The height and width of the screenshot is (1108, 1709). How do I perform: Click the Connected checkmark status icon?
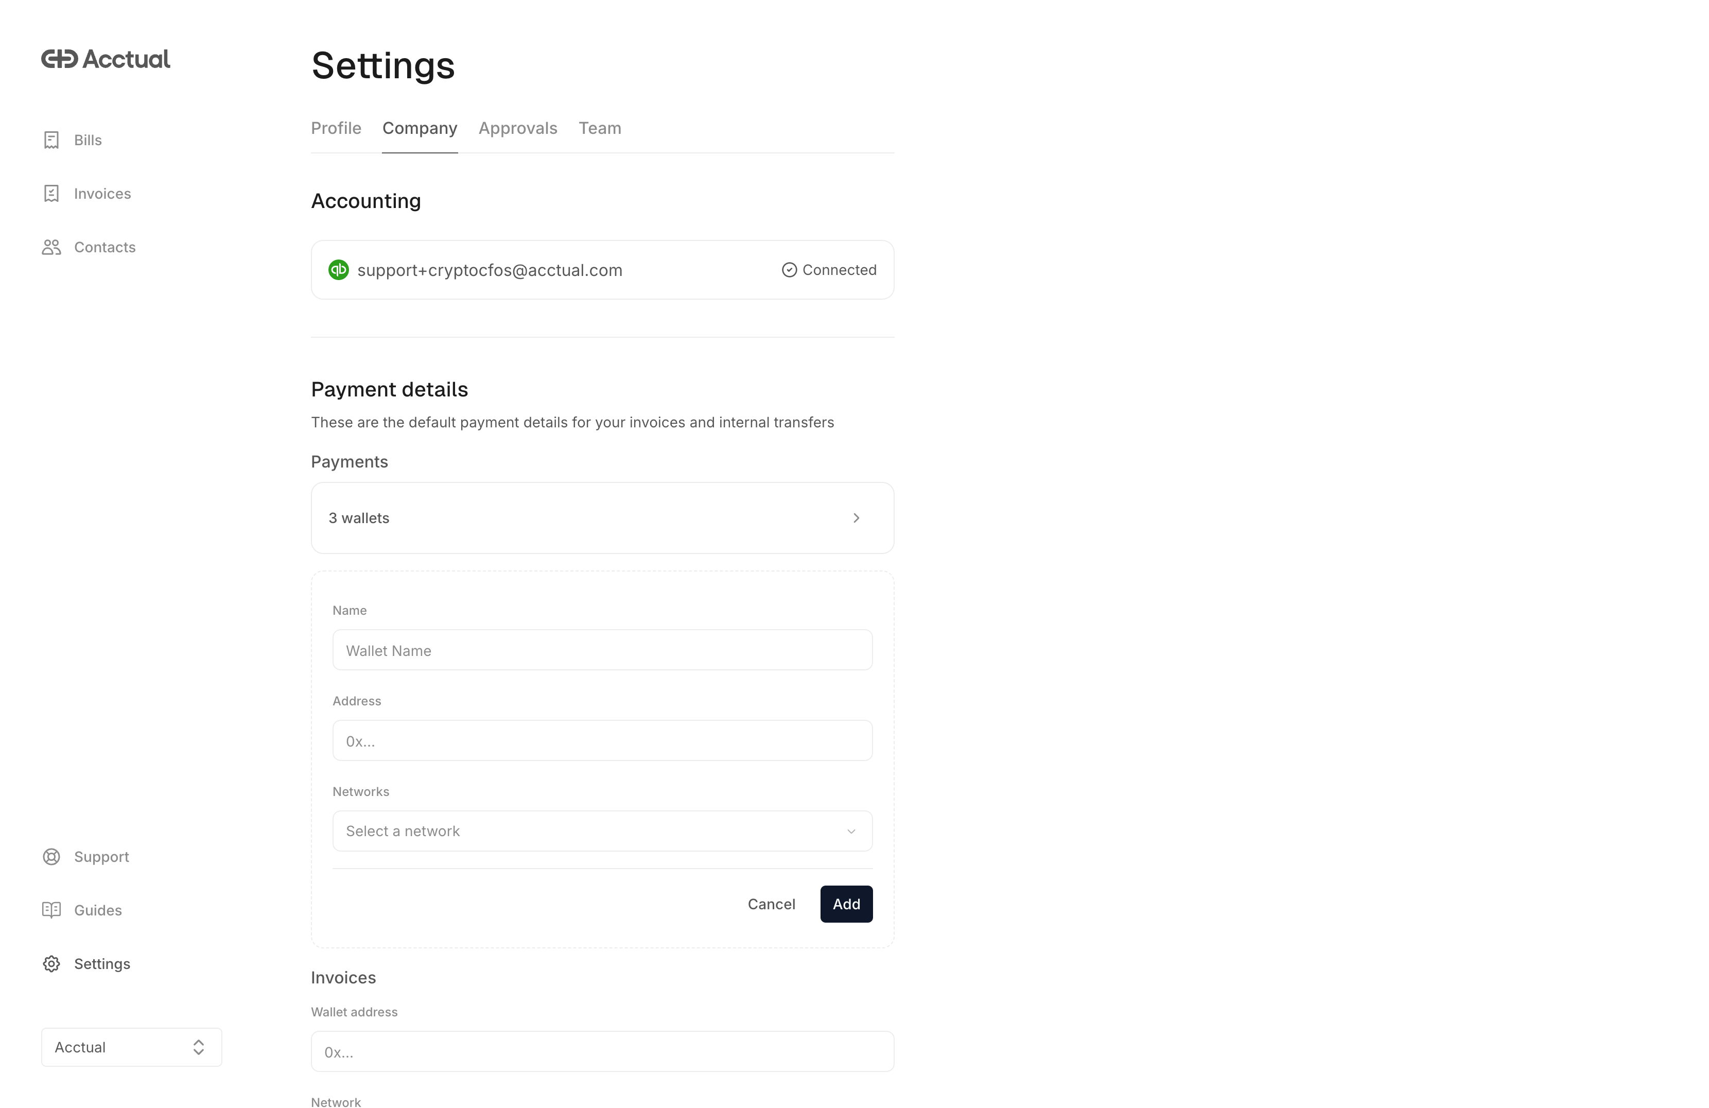coord(789,270)
